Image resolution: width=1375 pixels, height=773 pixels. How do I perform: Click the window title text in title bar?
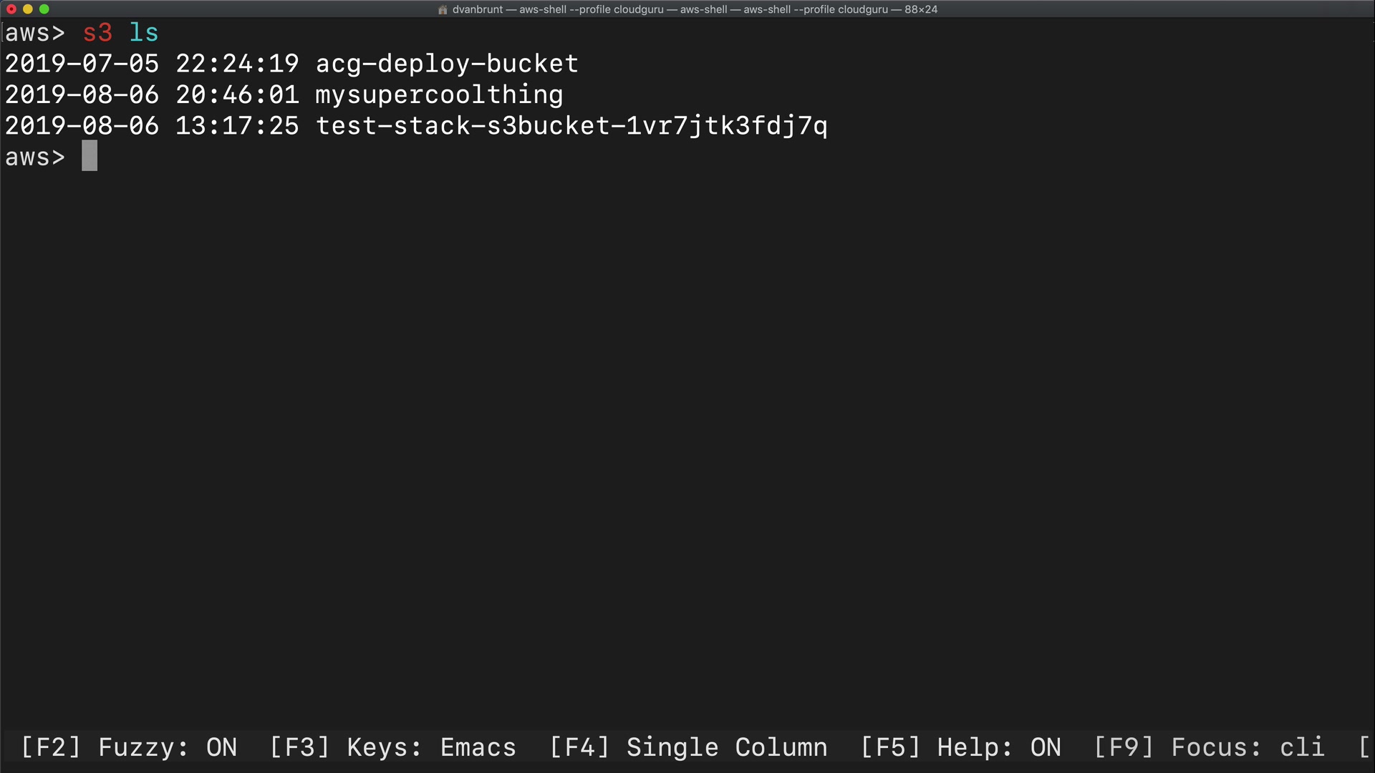point(695,9)
